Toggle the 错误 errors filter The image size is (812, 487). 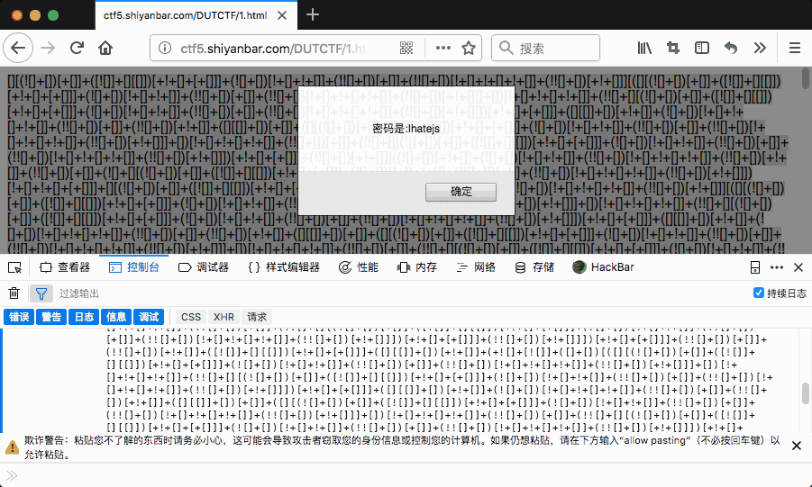19,317
